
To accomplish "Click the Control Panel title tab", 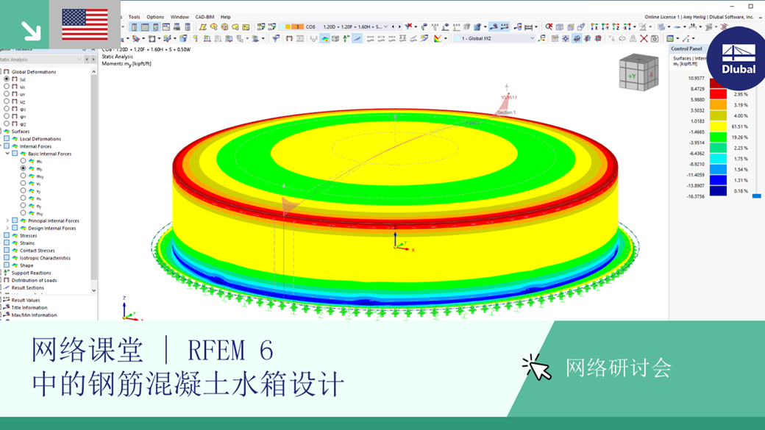I will coord(686,49).
